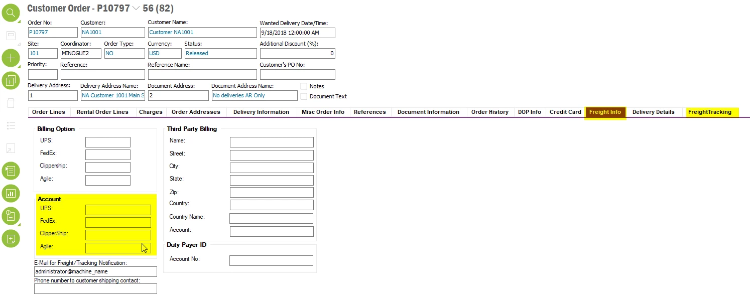Click the green magnifier search icon
Image resolution: width=750 pixels, height=304 pixels.
[x=11, y=13]
